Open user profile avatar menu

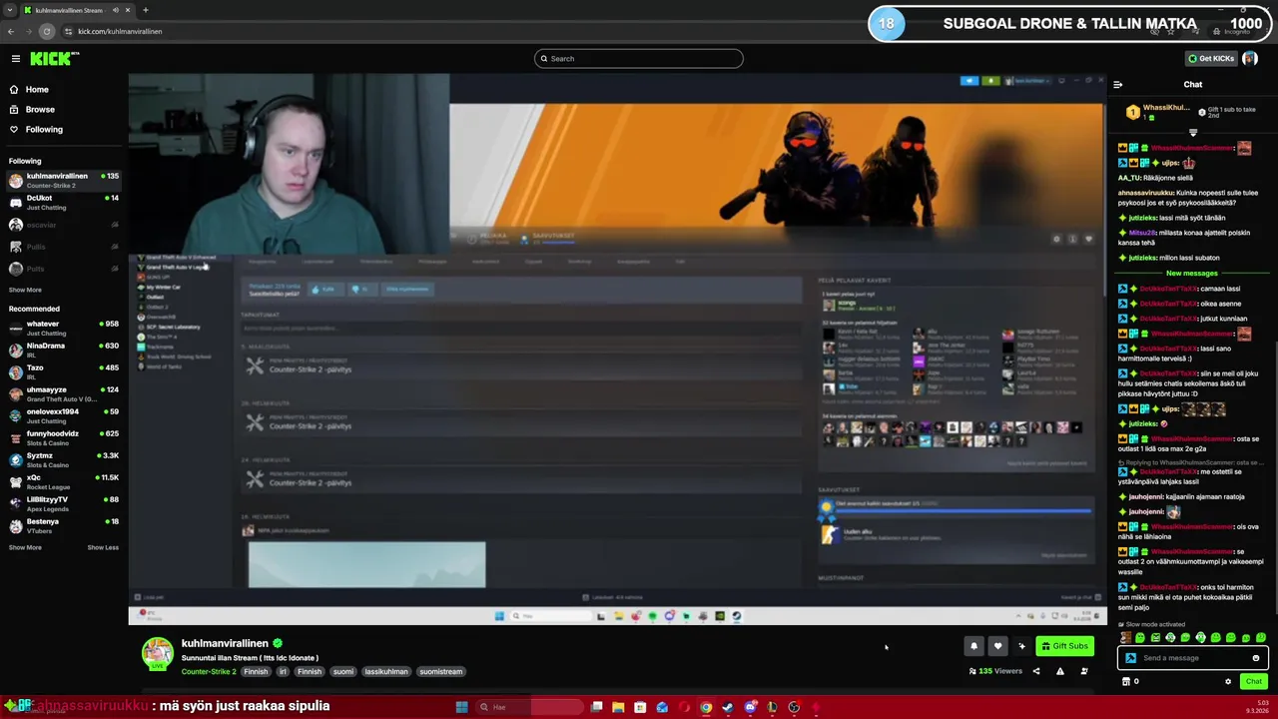[1250, 58]
